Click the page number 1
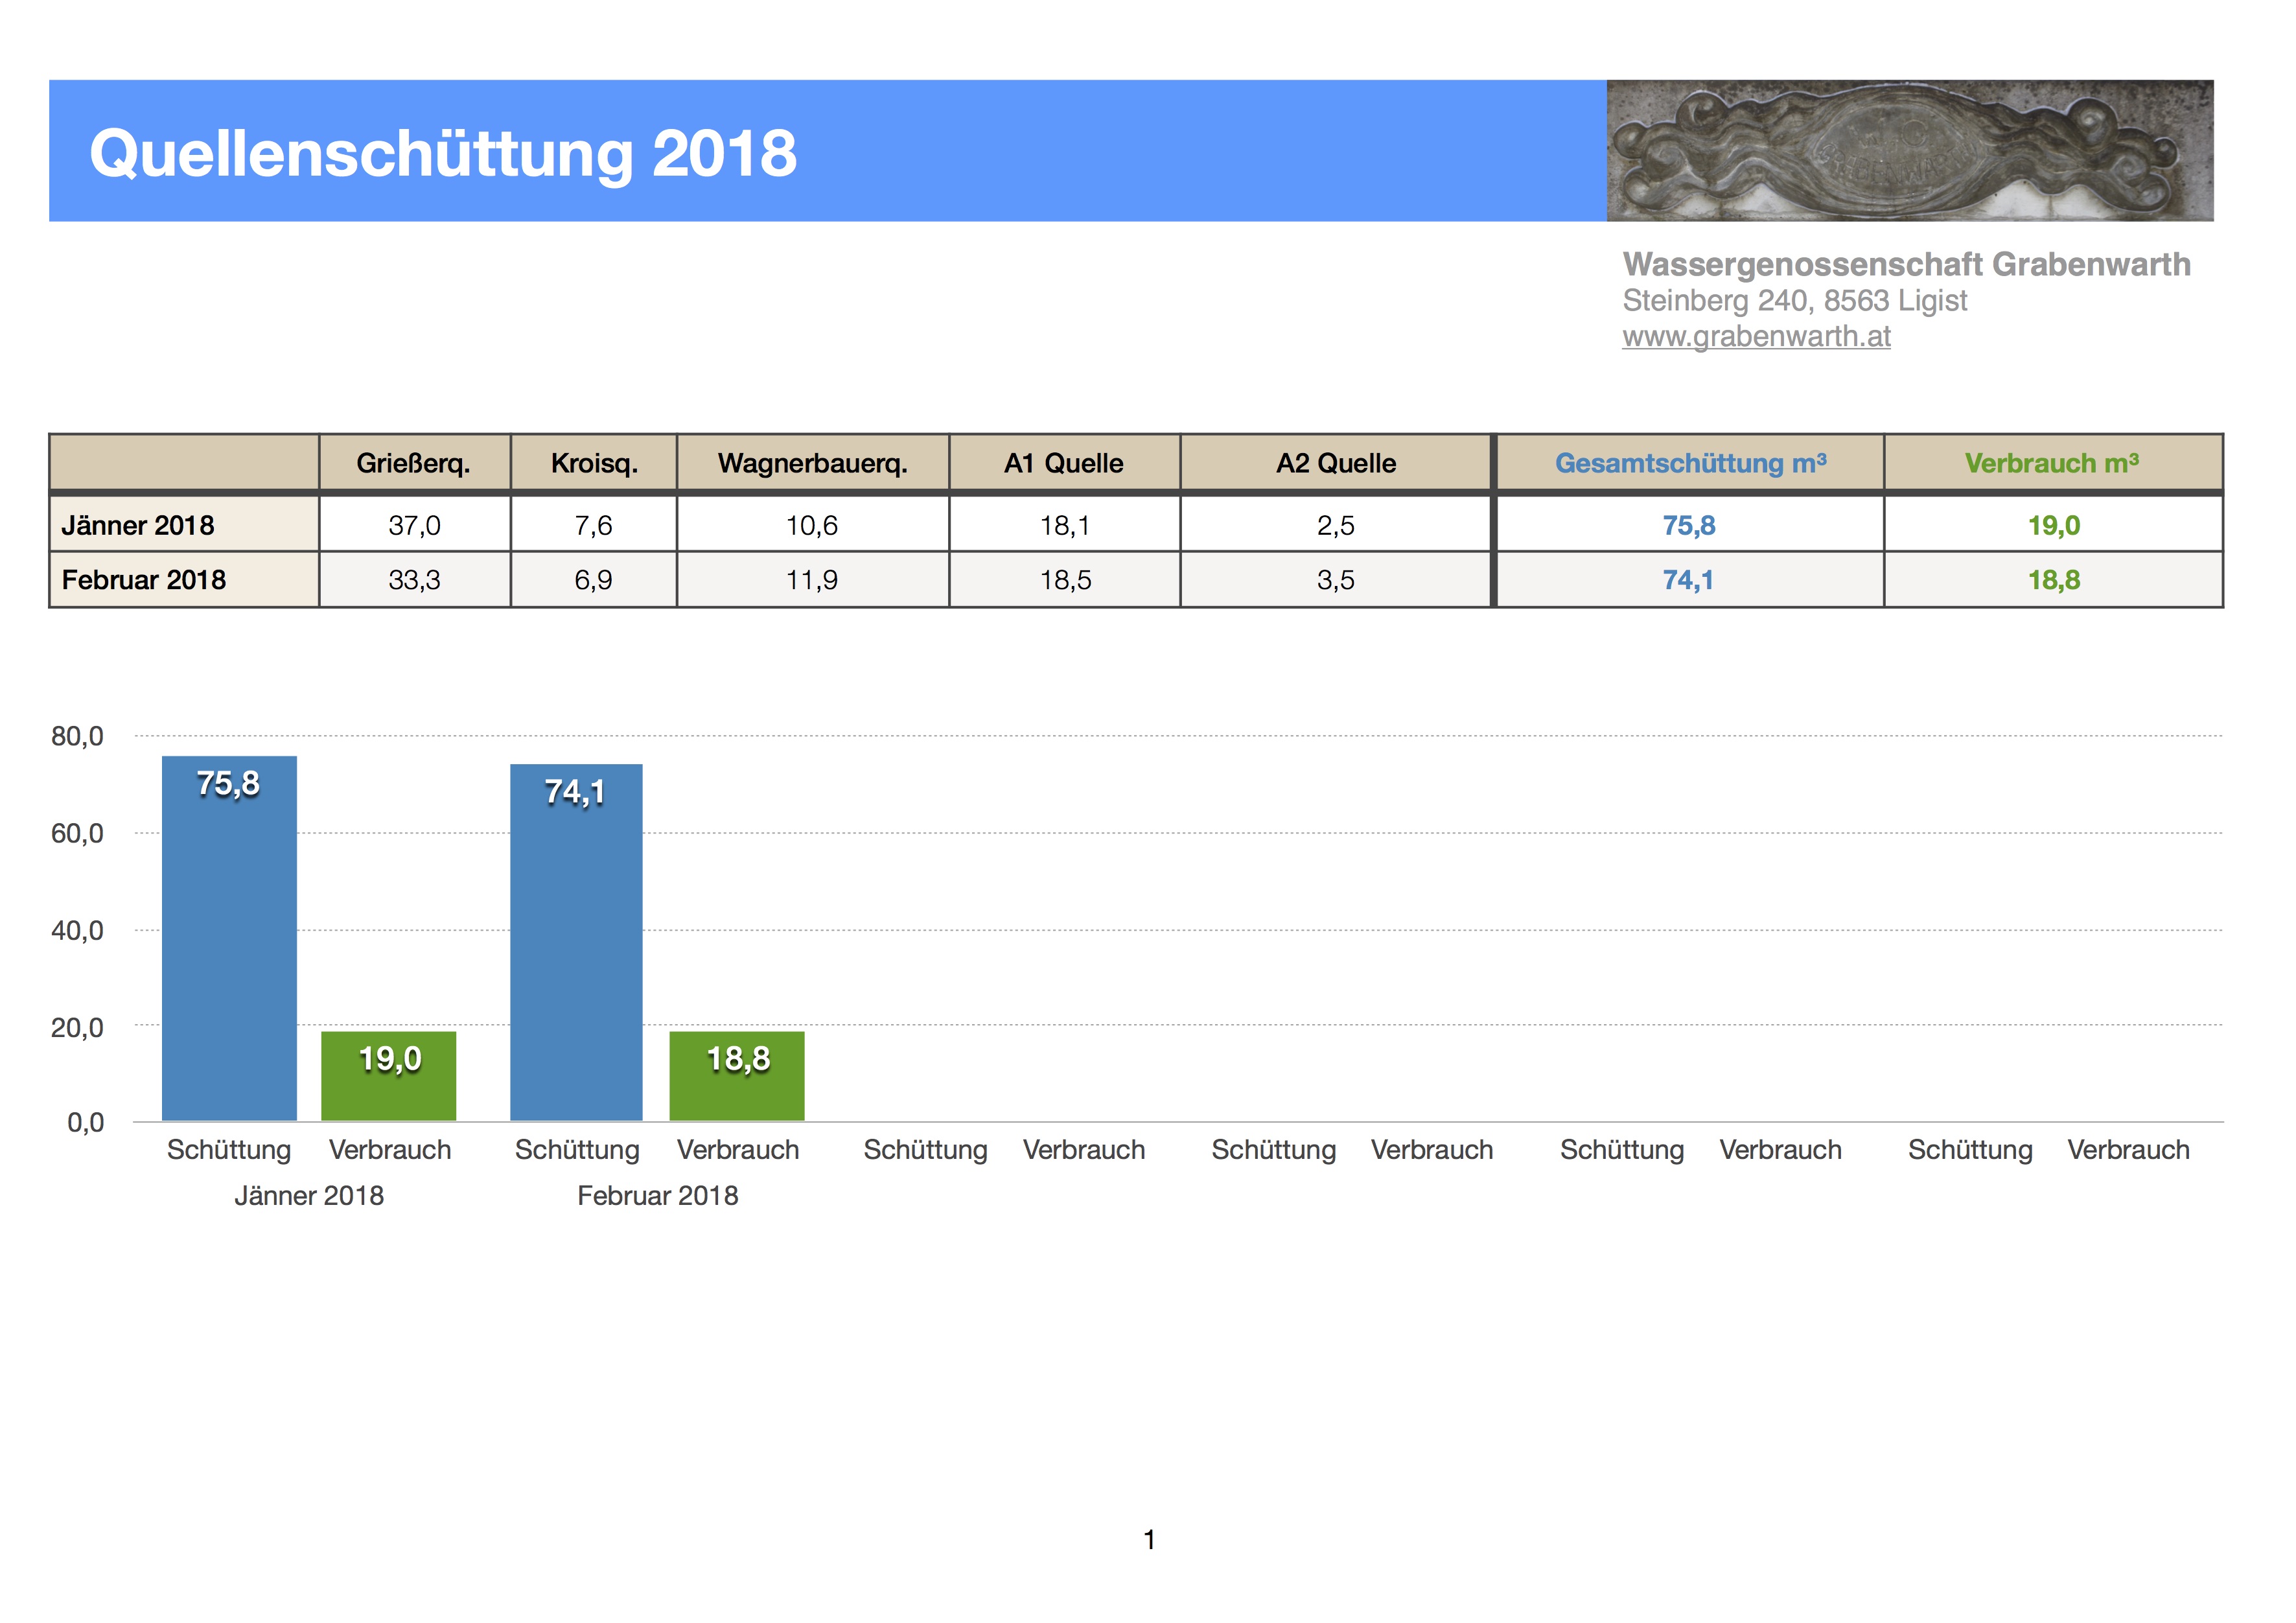This screenshot has width=2296, height=1623. 1149,1539
